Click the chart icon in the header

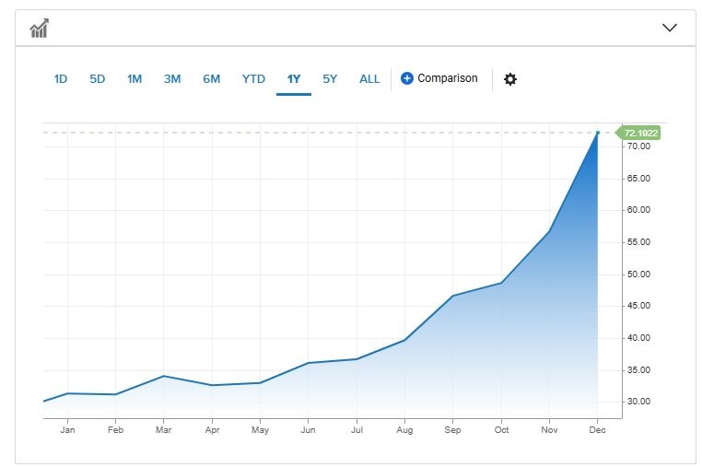click(39, 29)
